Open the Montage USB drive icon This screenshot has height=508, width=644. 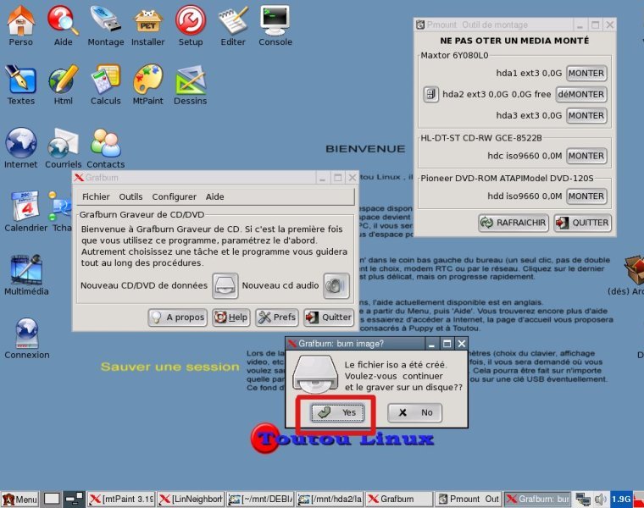[105, 19]
